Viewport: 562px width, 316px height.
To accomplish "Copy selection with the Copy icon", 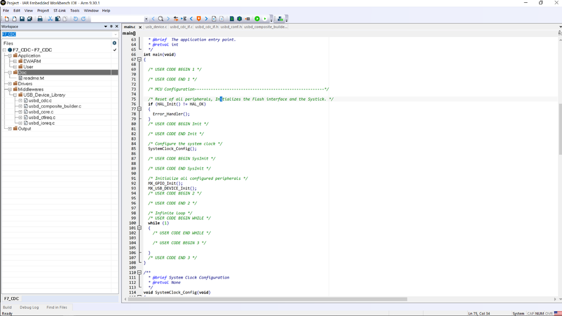I will [x=57, y=19].
